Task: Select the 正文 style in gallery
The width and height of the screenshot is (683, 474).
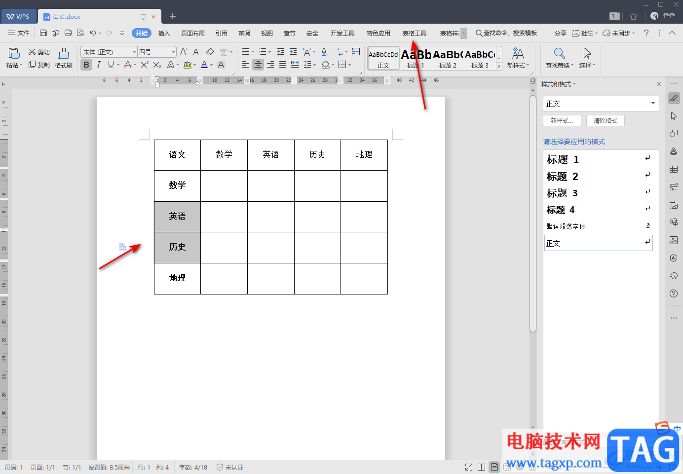Action: (383, 58)
